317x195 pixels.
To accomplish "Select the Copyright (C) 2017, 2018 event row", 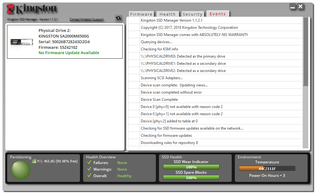I will click(215, 28).
